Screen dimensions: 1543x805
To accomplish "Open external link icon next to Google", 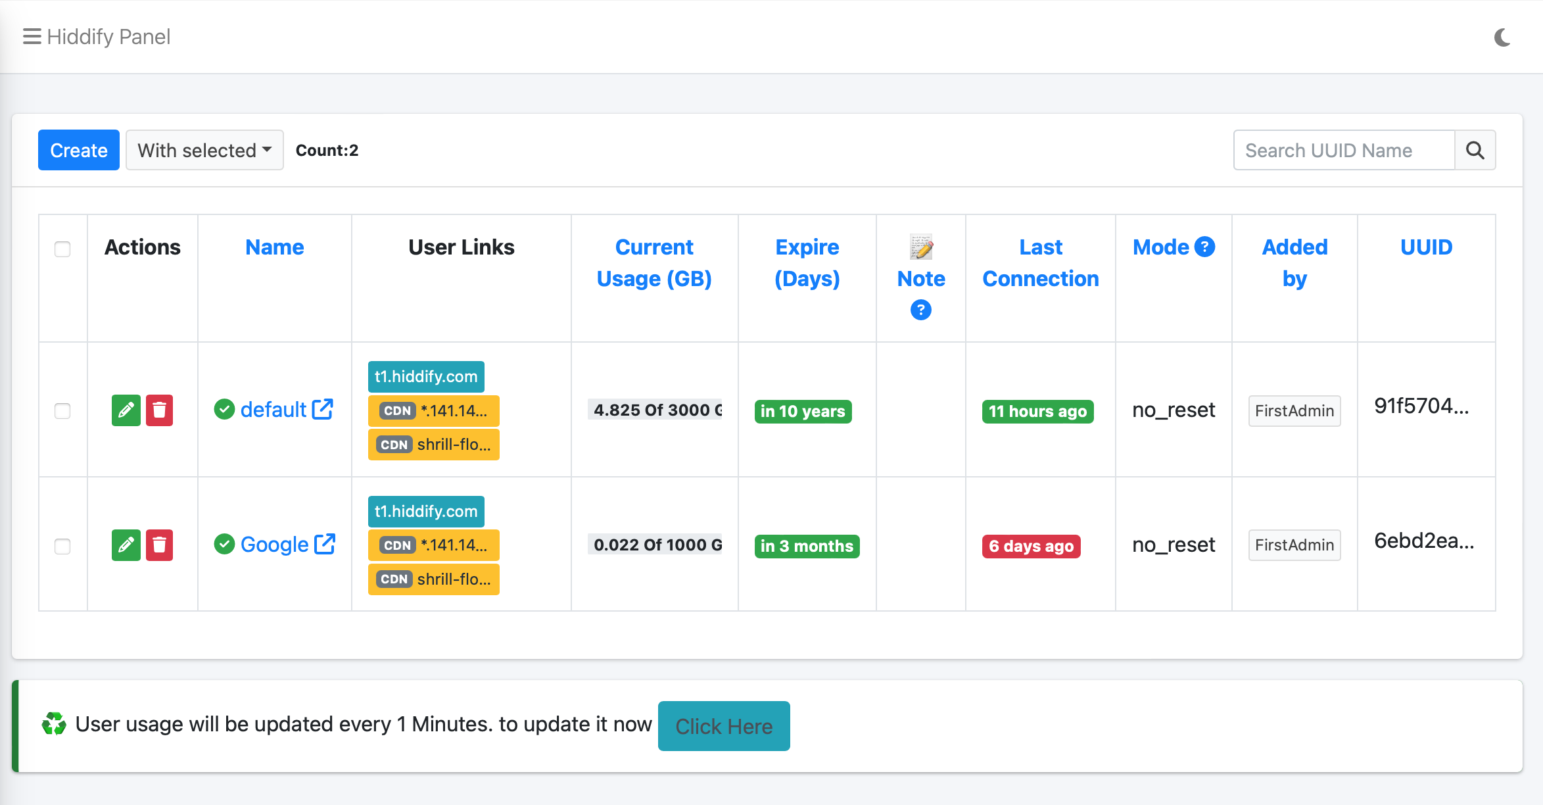I will coord(325,544).
